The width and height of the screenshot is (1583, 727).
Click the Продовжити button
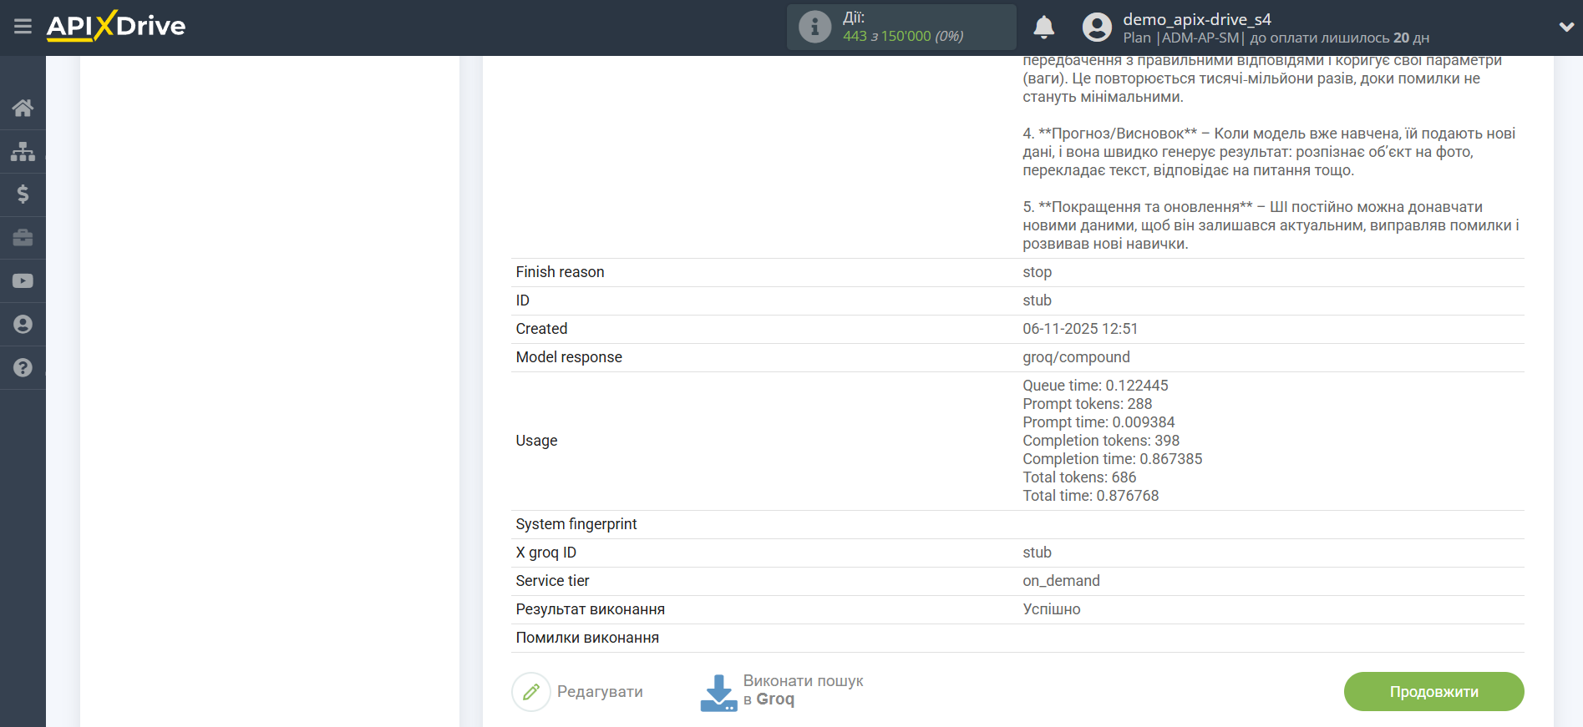pyautogui.click(x=1433, y=692)
